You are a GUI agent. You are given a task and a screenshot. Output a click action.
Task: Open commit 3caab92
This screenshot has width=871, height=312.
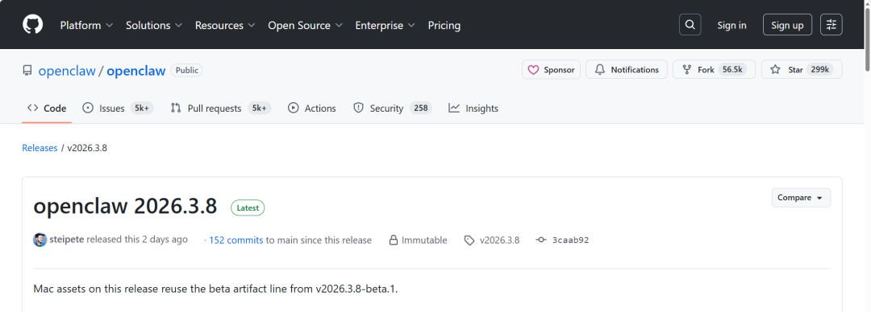click(570, 240)
